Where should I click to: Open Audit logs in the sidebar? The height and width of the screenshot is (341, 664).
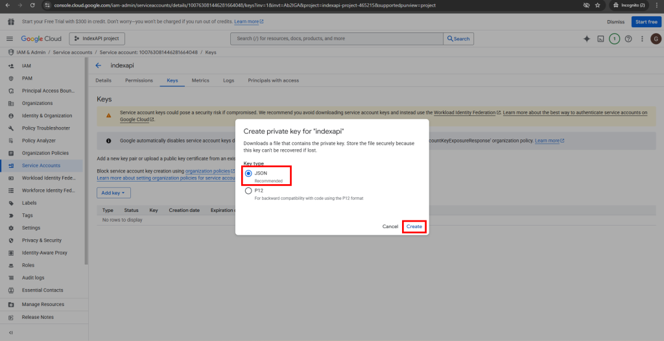coord(33,277)
